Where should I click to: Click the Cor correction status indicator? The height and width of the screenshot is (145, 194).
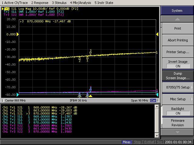click(x=154, y=100)
